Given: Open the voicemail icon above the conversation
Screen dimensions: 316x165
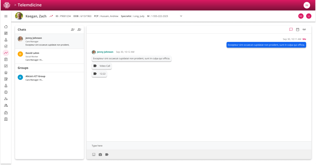Looking at the screenshot, I should [x=304, y=30].
